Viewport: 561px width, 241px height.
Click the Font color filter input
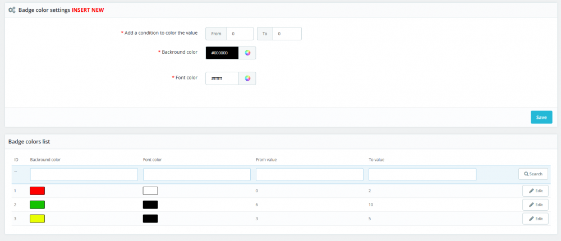197,174
